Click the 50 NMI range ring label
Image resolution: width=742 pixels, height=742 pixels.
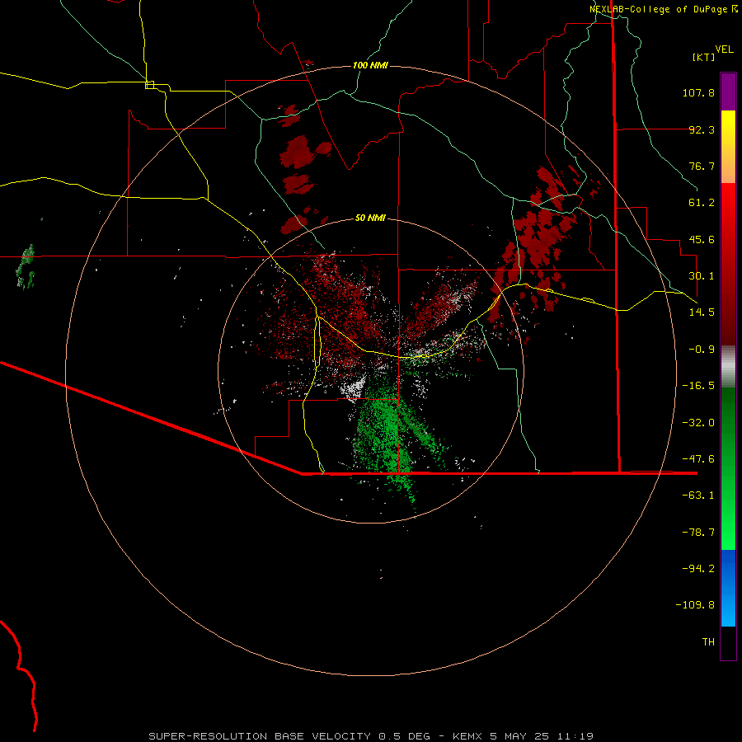click(x=370, y=218)
